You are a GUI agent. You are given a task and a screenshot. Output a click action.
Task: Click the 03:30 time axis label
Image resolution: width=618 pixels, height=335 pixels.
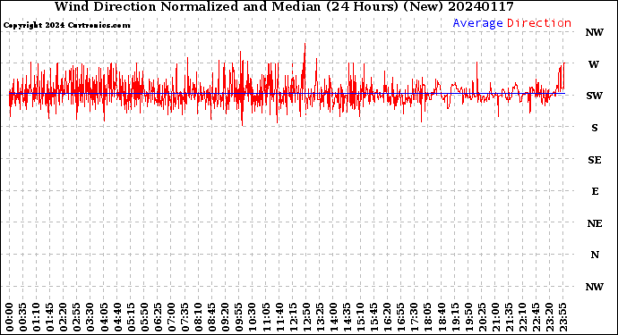point(90,317)
